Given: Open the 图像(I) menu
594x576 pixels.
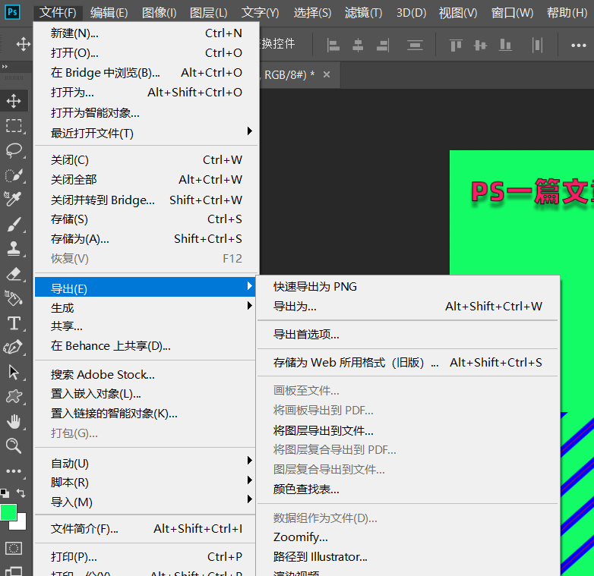Looking at the screenshot, I should pos(159,12).
